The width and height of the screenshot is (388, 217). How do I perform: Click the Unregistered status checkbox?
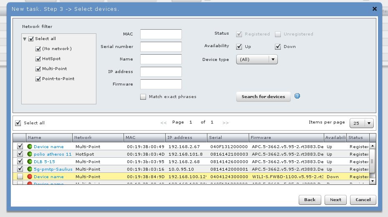(x=278, y=34)
